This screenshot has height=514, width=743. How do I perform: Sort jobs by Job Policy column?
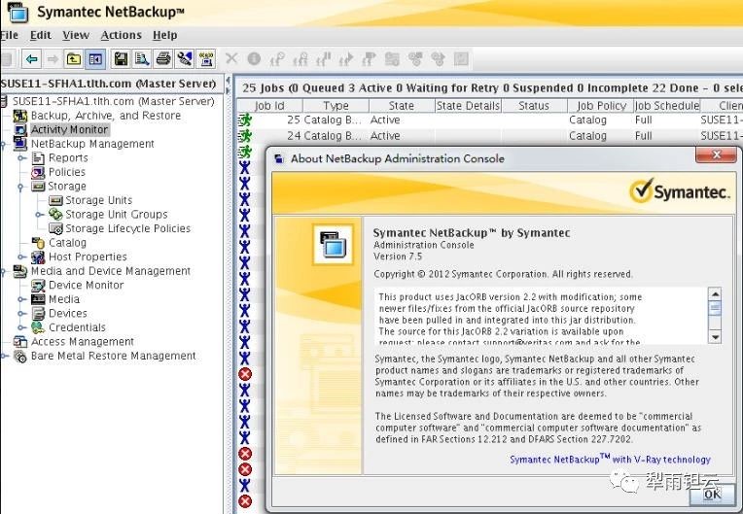pos(600,106)
